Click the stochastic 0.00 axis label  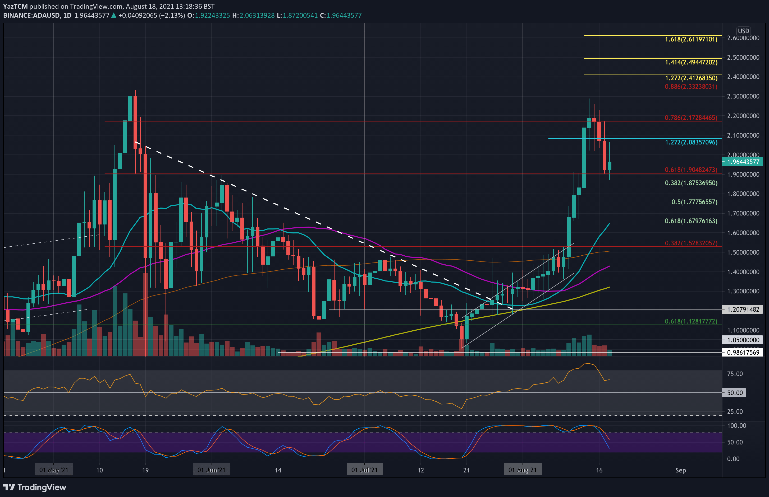tap(733, 459)
